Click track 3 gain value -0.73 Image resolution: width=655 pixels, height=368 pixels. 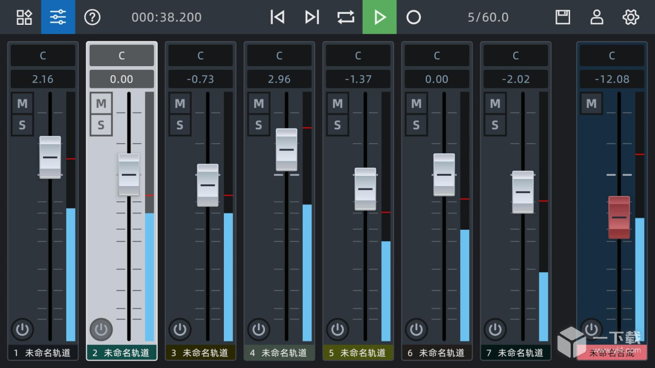[x=201, y=79]
